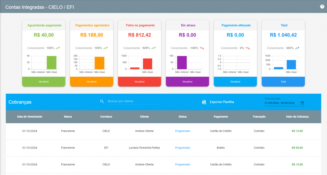Viewport: 327px width, 175px height.
Task: Click the export spreadsheet icon
Action: click(x=204, y=102)
